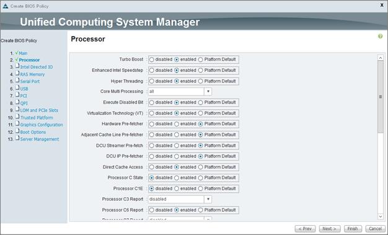Click the Cancel button
This screenshot has height=235, width=388.
tap(375, 229)
